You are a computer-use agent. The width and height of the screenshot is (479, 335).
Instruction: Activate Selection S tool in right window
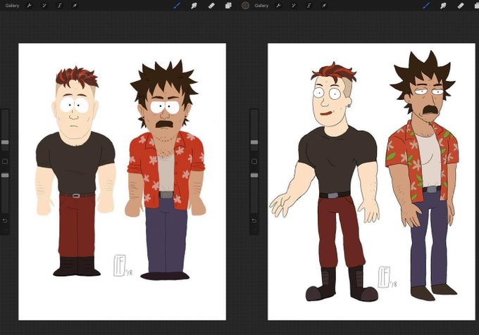tap(309, 6)
